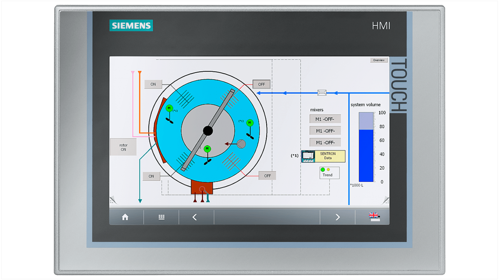Select the green mixer motor at tank's right side

[250, 122]
